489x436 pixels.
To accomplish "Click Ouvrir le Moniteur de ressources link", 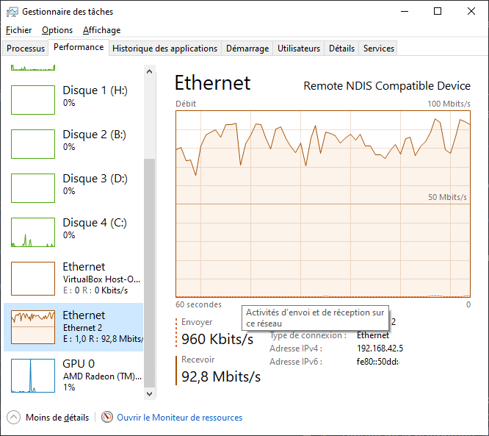I will (180, 418).
